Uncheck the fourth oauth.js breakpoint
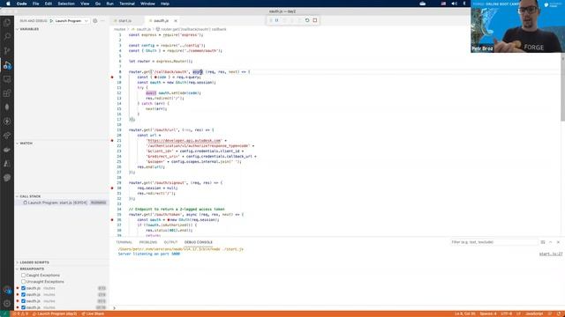This screenshot has height=317, width=565. [24, 307]
